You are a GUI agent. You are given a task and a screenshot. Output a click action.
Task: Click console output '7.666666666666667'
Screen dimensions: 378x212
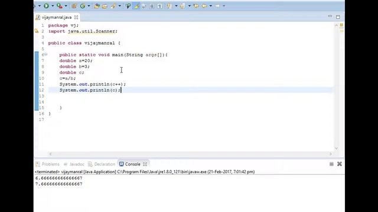coord(59,184)
